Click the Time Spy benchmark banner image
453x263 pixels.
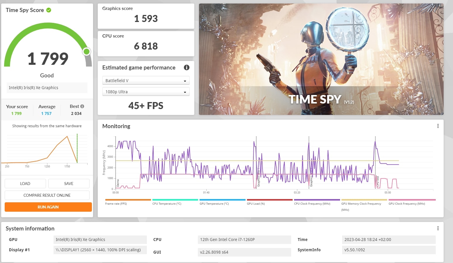coord(321,59)
